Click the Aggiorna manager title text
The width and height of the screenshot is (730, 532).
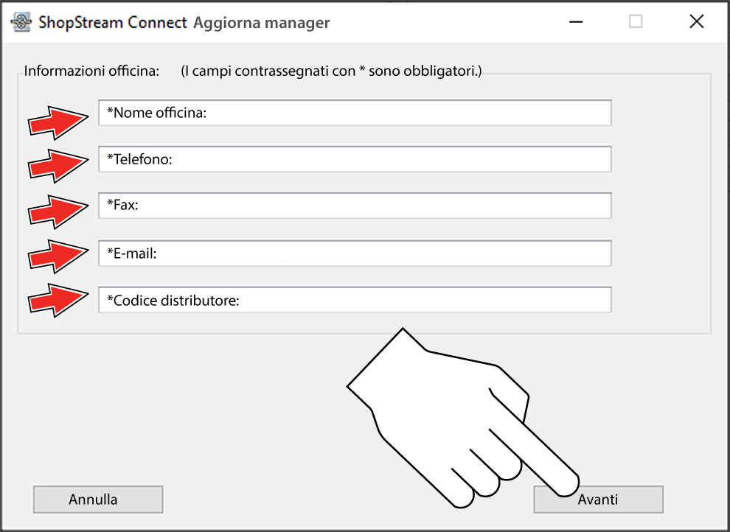coord(261,23)
